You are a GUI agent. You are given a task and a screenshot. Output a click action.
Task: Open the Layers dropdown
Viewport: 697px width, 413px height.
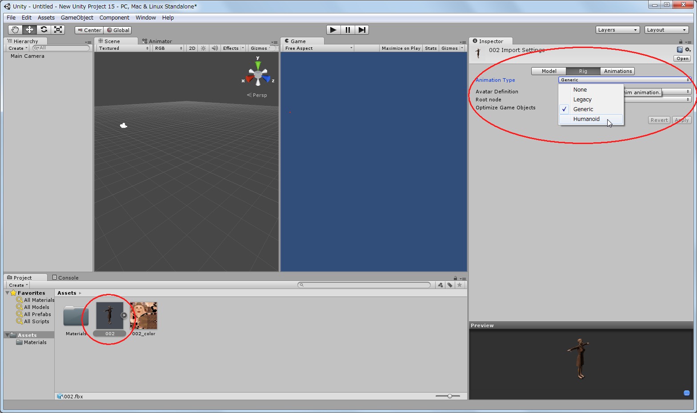tap(618, 30)
